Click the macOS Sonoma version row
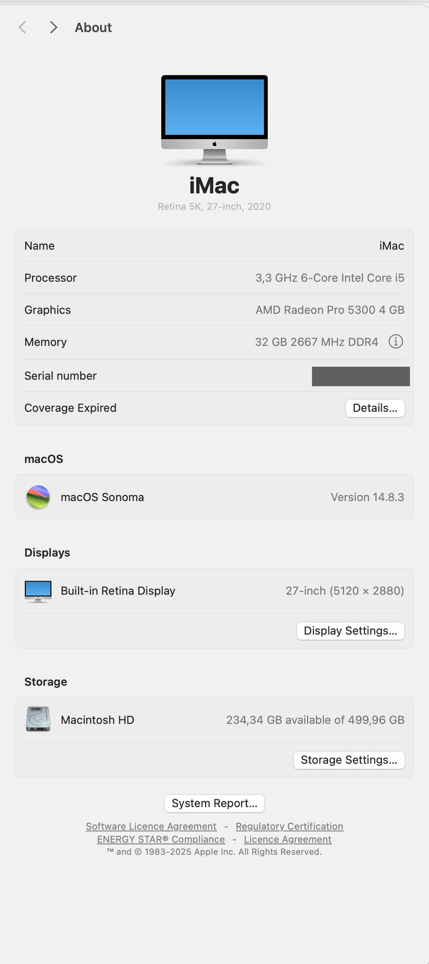Viewport: 429px width, 964px height. click(x=214, y=497)
